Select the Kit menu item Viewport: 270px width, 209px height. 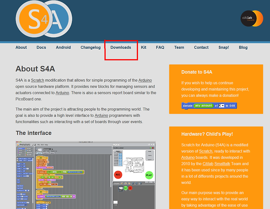(x=144, y=47)
